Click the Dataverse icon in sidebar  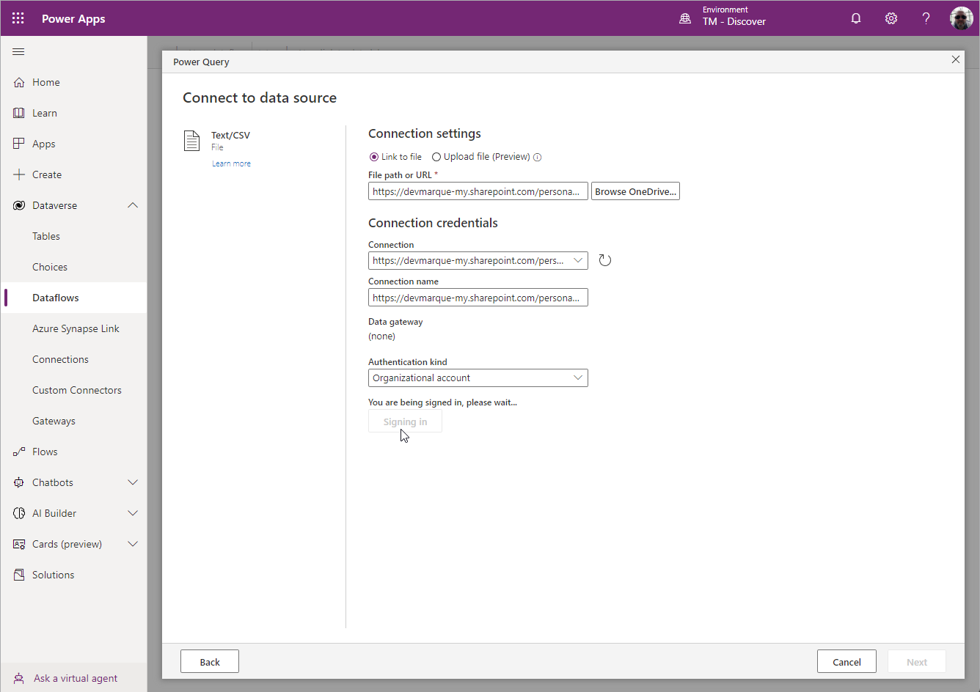(x=19, y=205)
